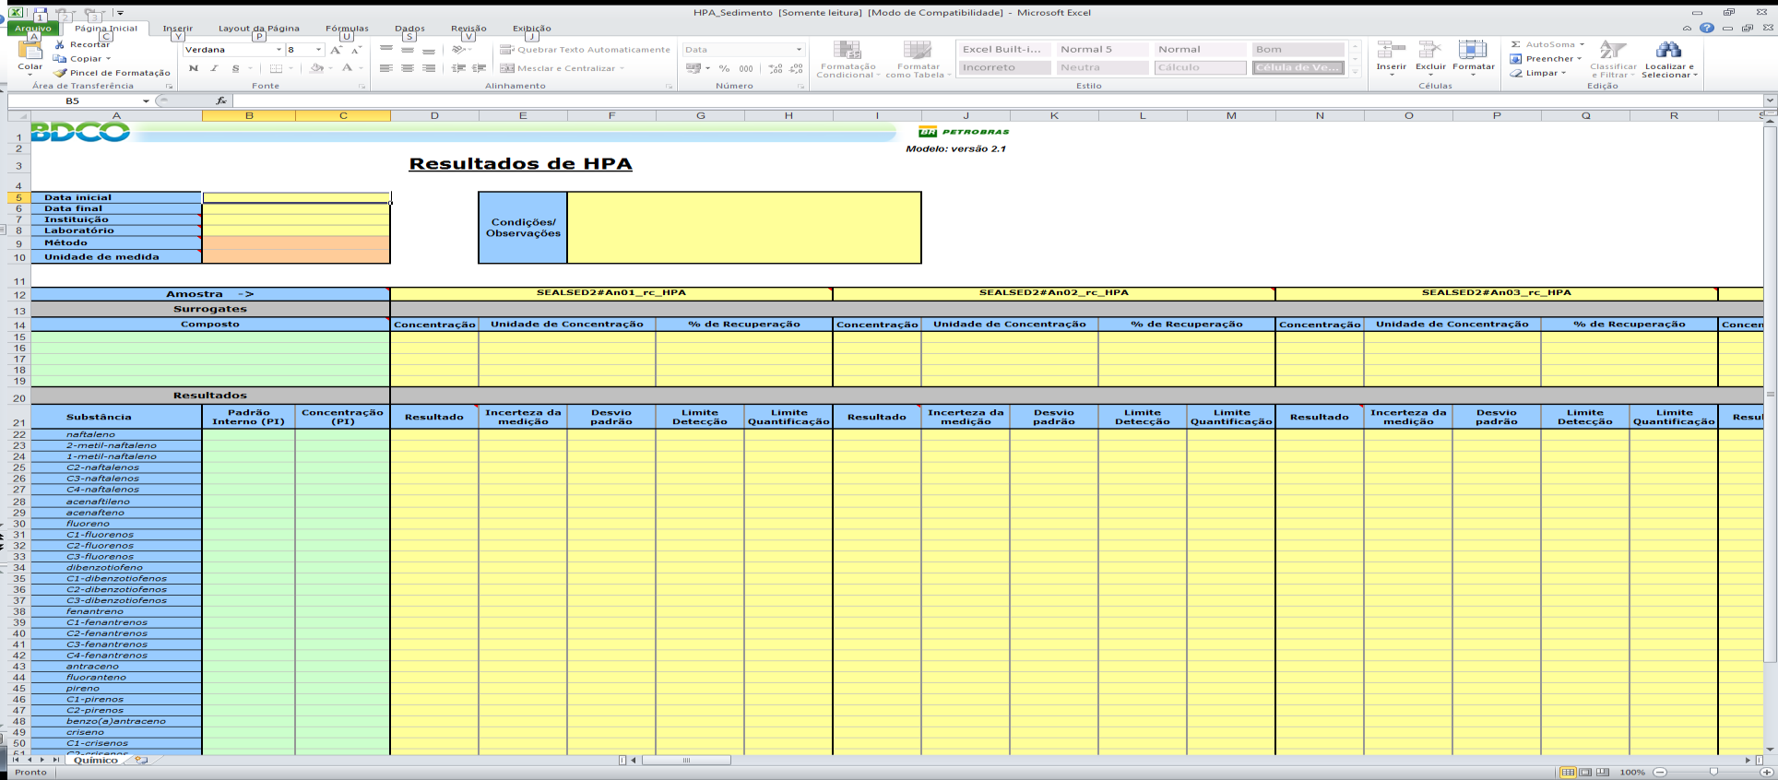Click the fill color bucket icon
Screen dimensions: 1778x780
pos(316,68)
